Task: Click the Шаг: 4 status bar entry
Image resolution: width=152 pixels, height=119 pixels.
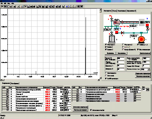Action: click(x=115, y=115)
